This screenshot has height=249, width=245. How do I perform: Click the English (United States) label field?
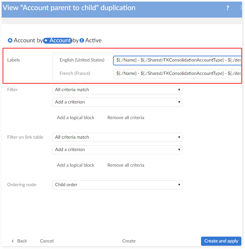click(x=178, y=60)
